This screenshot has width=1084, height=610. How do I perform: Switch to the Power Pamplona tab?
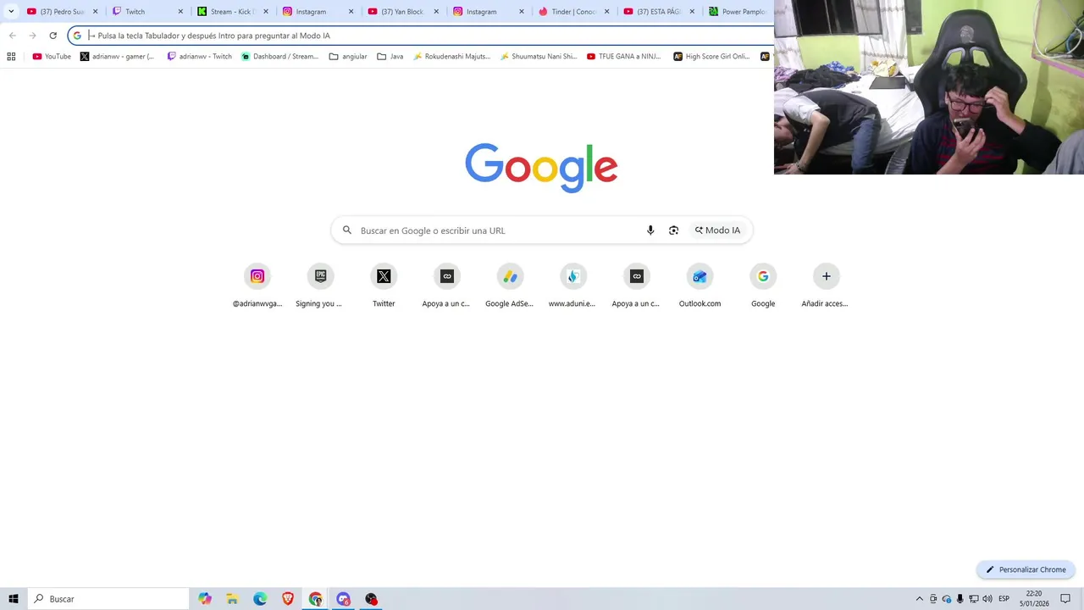pyautogui.click(x=738, y=12)
